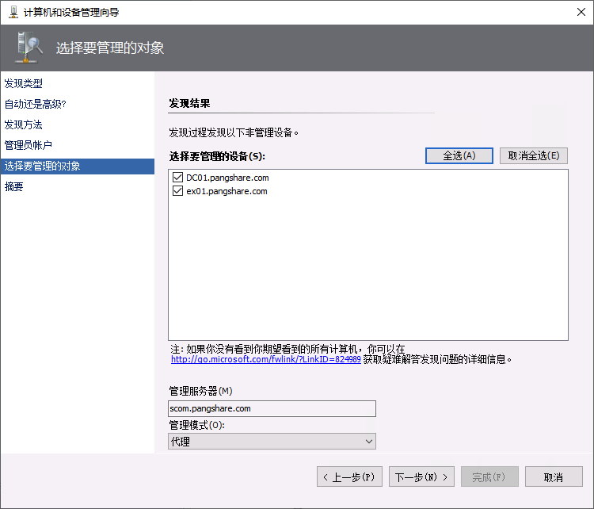The height and width of the screenshot is (509, 594).
Task: Jump to the 摘要 wizard step
Action: tap(14, 186)
